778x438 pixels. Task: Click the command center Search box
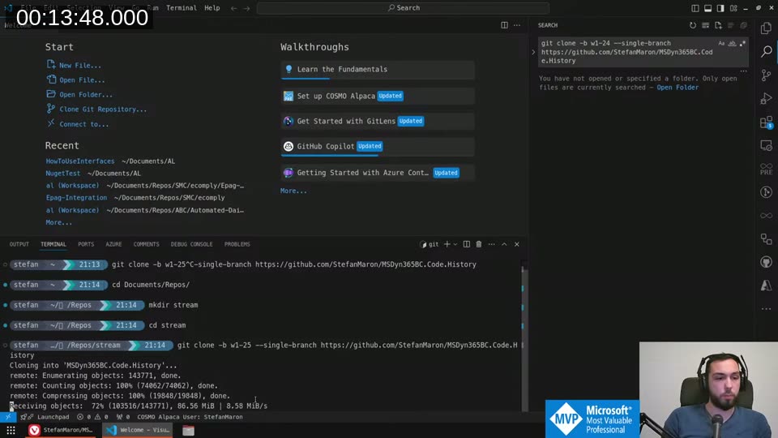403,8
